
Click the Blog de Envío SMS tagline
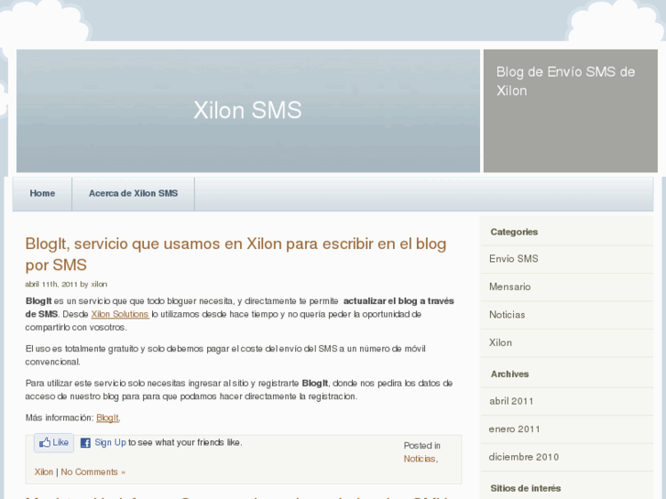point(566,81)
